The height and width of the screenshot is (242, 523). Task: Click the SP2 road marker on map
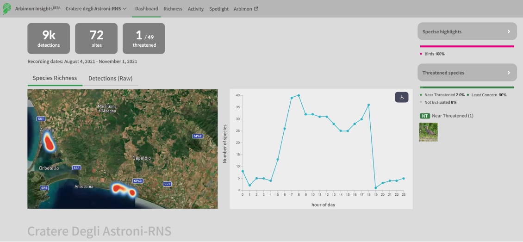(44, 188)
